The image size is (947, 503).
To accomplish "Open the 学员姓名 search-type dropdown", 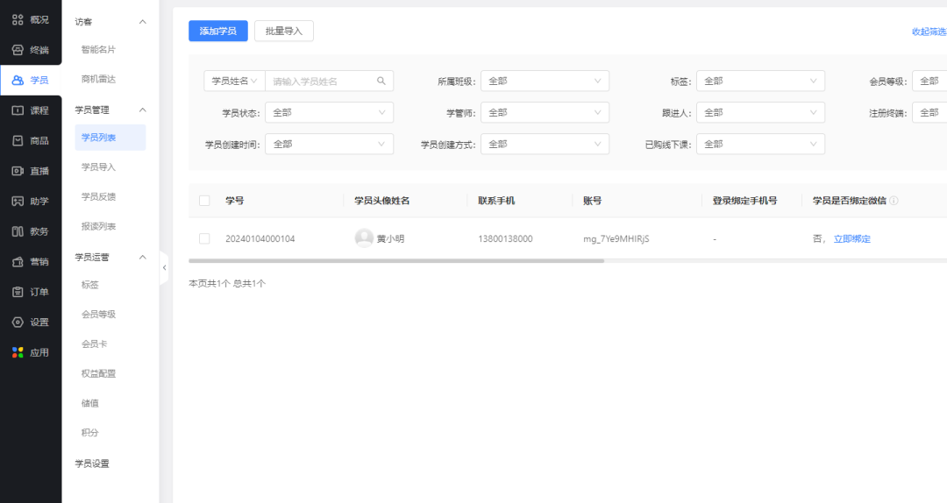I will (234, 81).
